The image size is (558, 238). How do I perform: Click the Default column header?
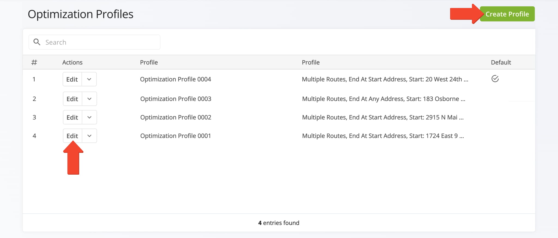(x=501, y=63)
